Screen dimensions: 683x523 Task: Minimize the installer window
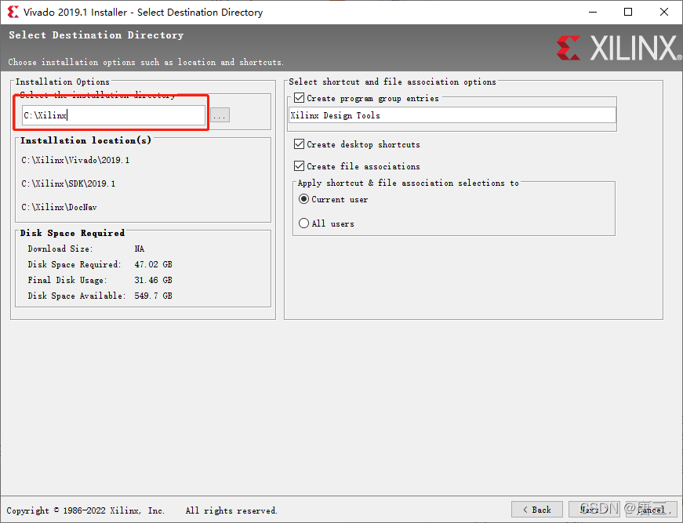coord(593,13)
